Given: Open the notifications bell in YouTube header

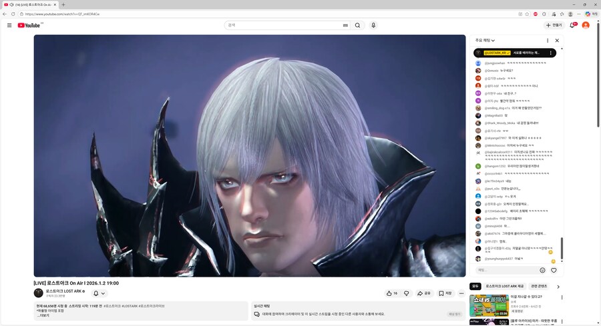Looking at the screenshot, I should point(573,25).
